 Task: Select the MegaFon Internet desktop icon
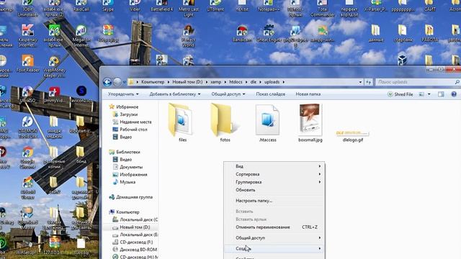[x=81, y=36]
